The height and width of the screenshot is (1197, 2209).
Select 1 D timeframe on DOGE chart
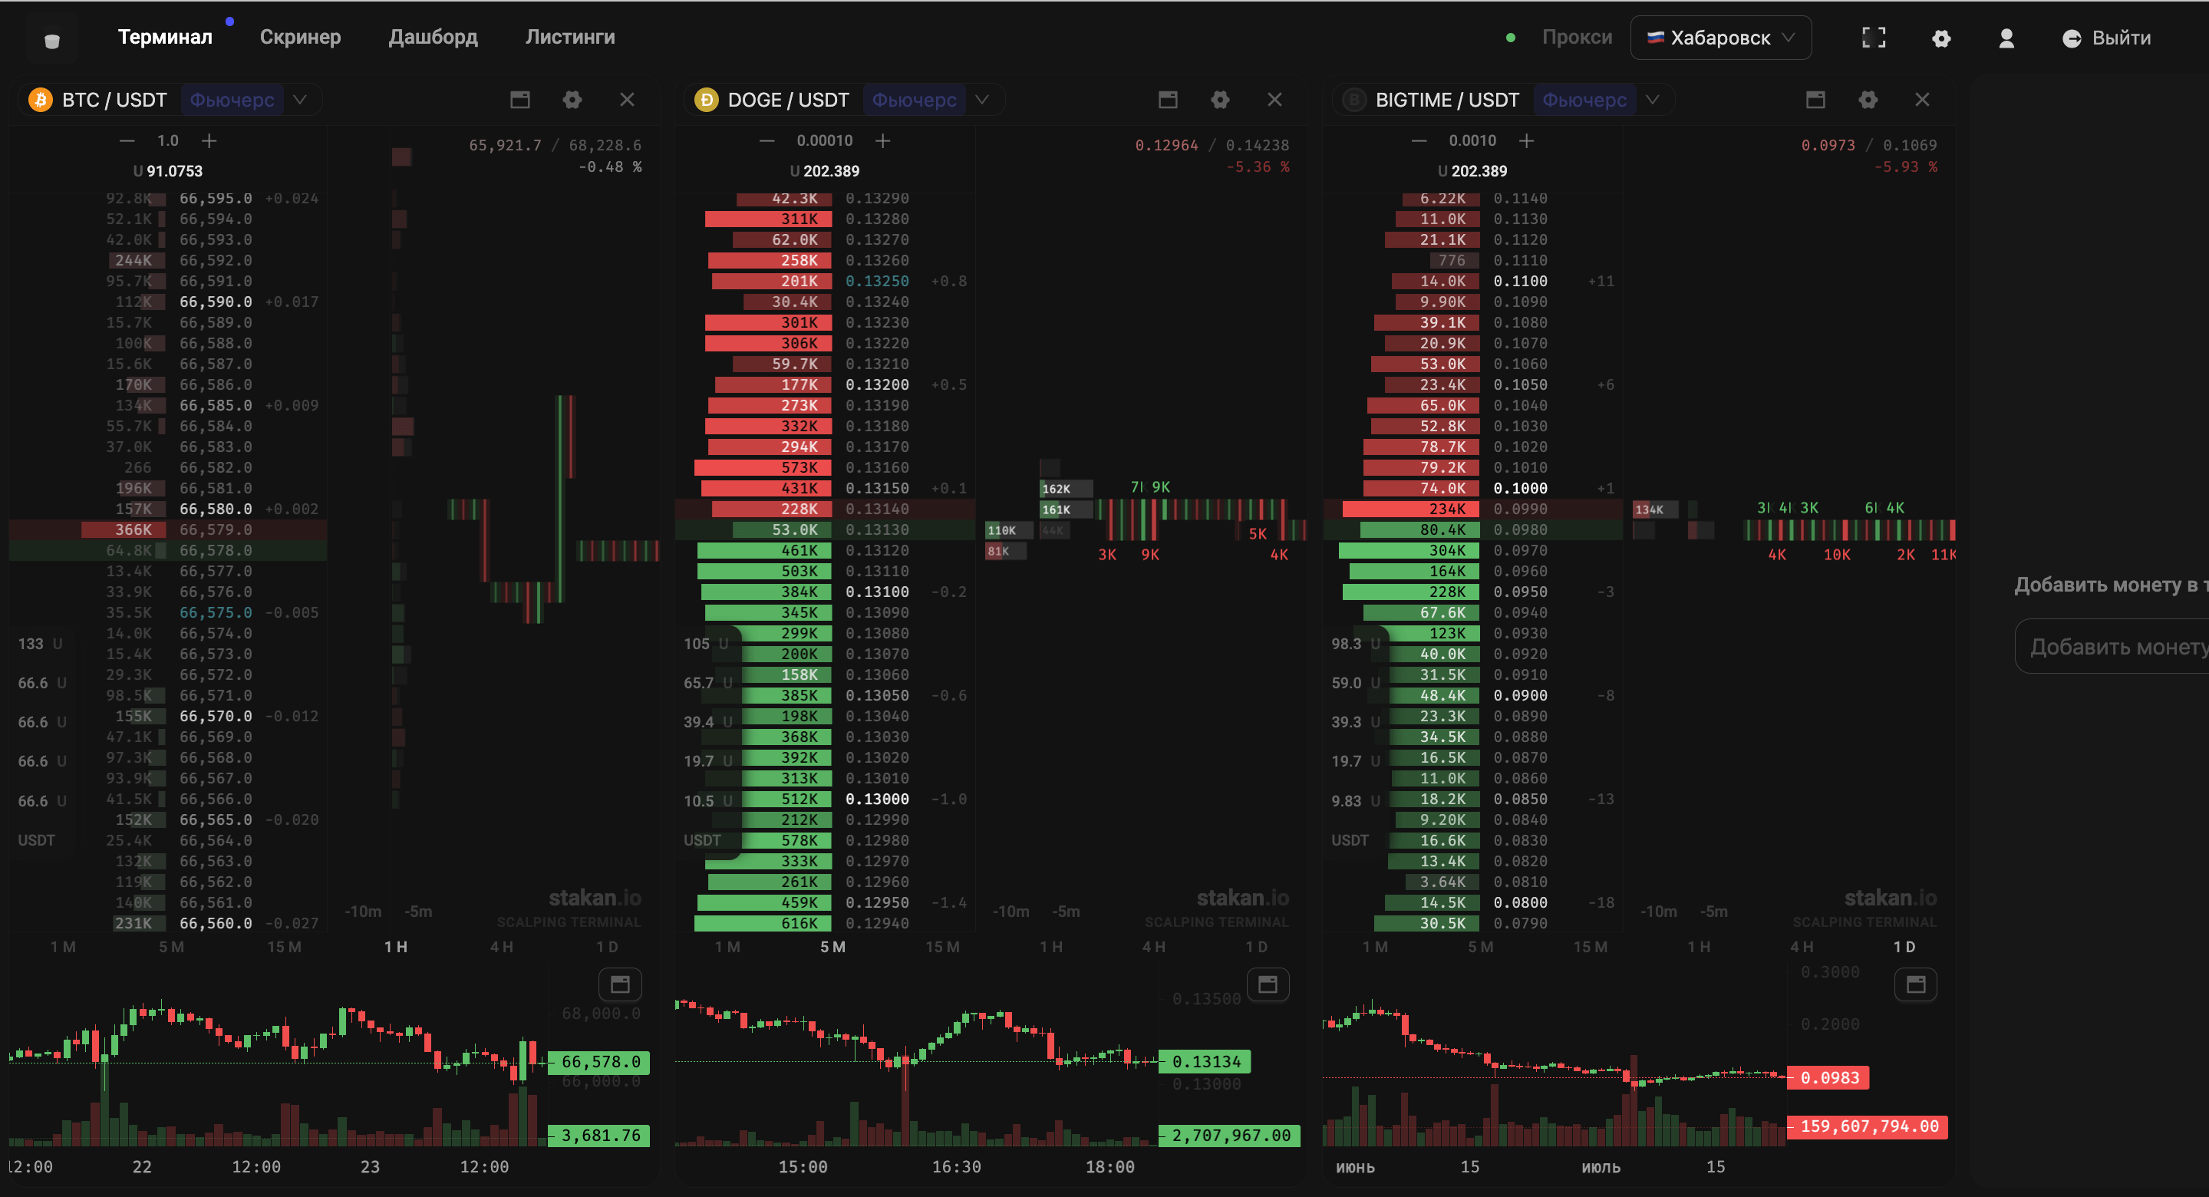(x=1256, y=947)
